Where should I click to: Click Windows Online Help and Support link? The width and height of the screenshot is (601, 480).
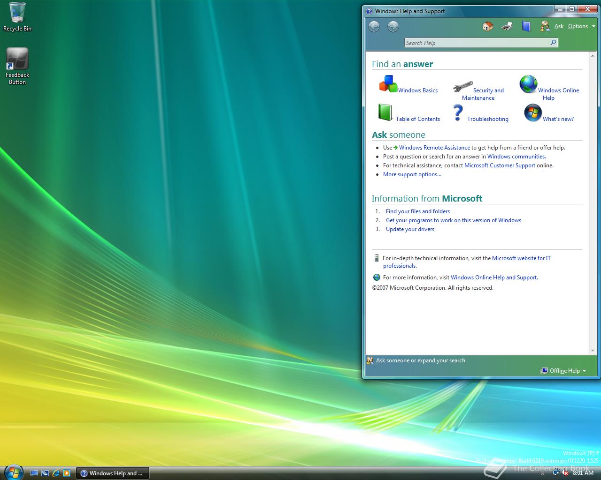[x=494, y=277]
